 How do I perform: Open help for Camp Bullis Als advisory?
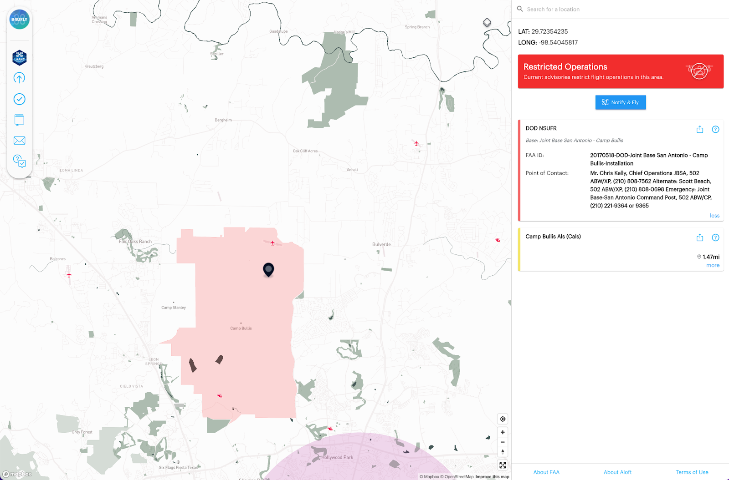tap(715, 237)
